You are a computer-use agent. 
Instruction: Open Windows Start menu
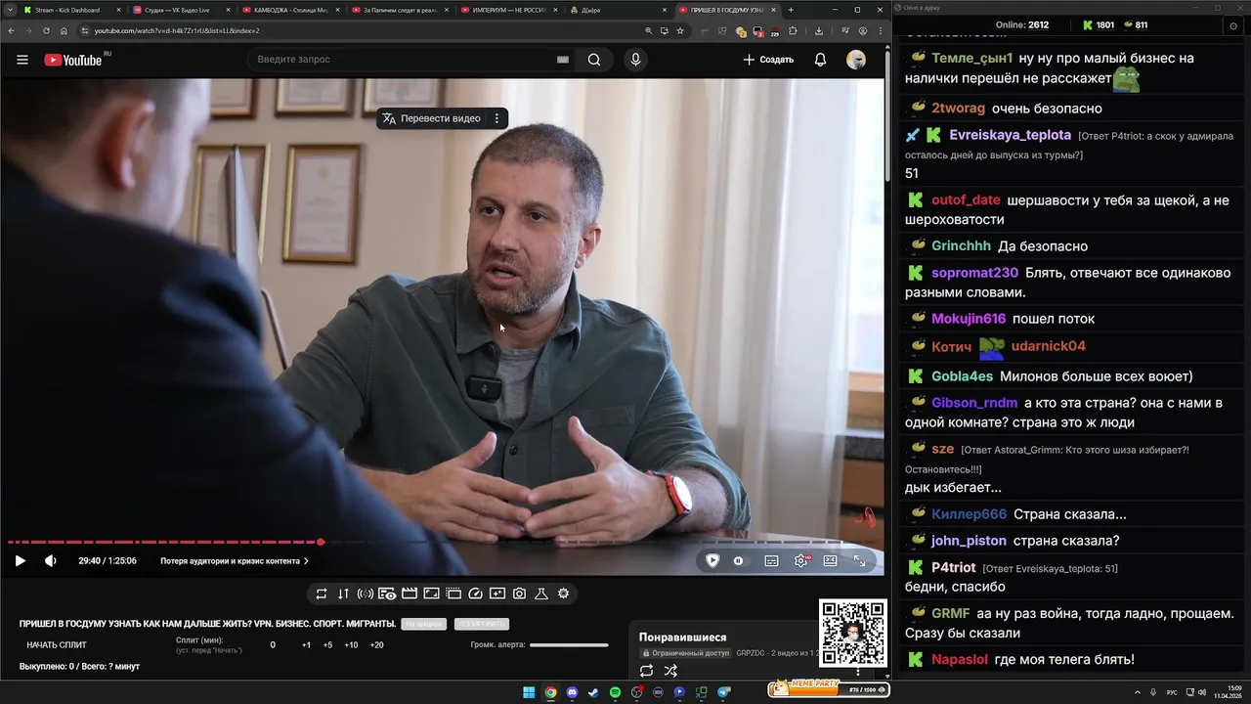(529, 692)
